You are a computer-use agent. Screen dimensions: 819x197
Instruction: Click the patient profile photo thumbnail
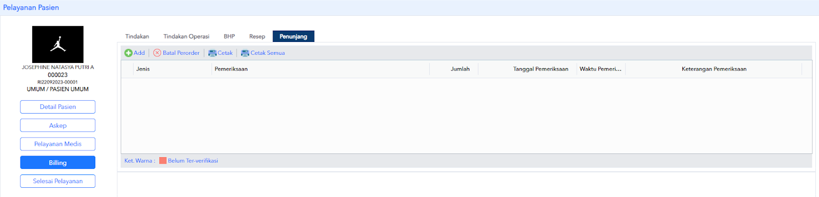[58, 45]
